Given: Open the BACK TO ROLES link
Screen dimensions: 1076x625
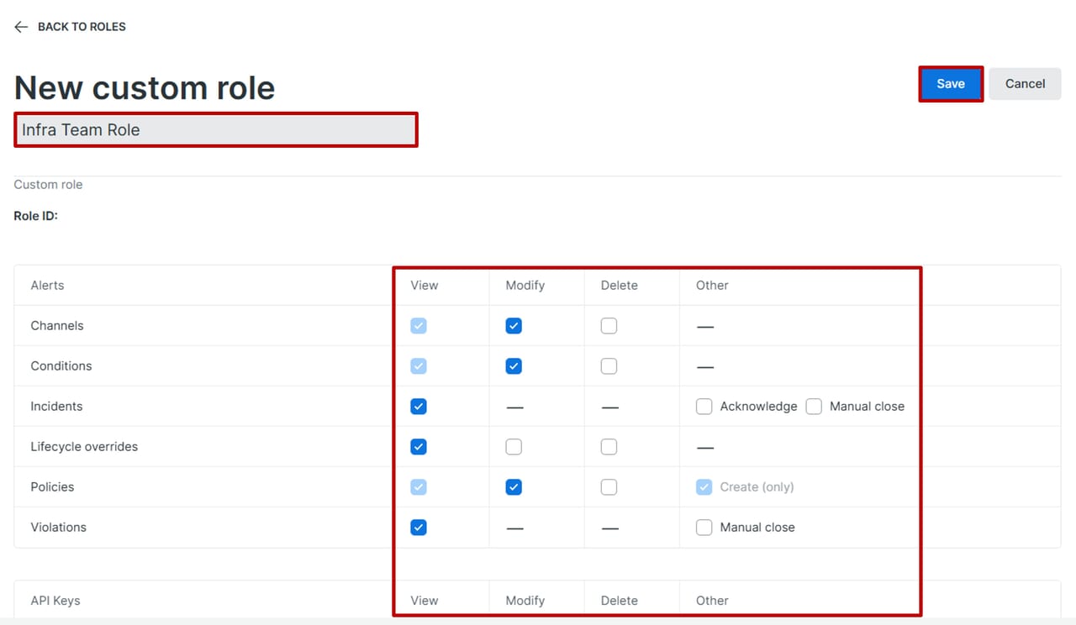Looking at the screenshot, I should point(82,27).
